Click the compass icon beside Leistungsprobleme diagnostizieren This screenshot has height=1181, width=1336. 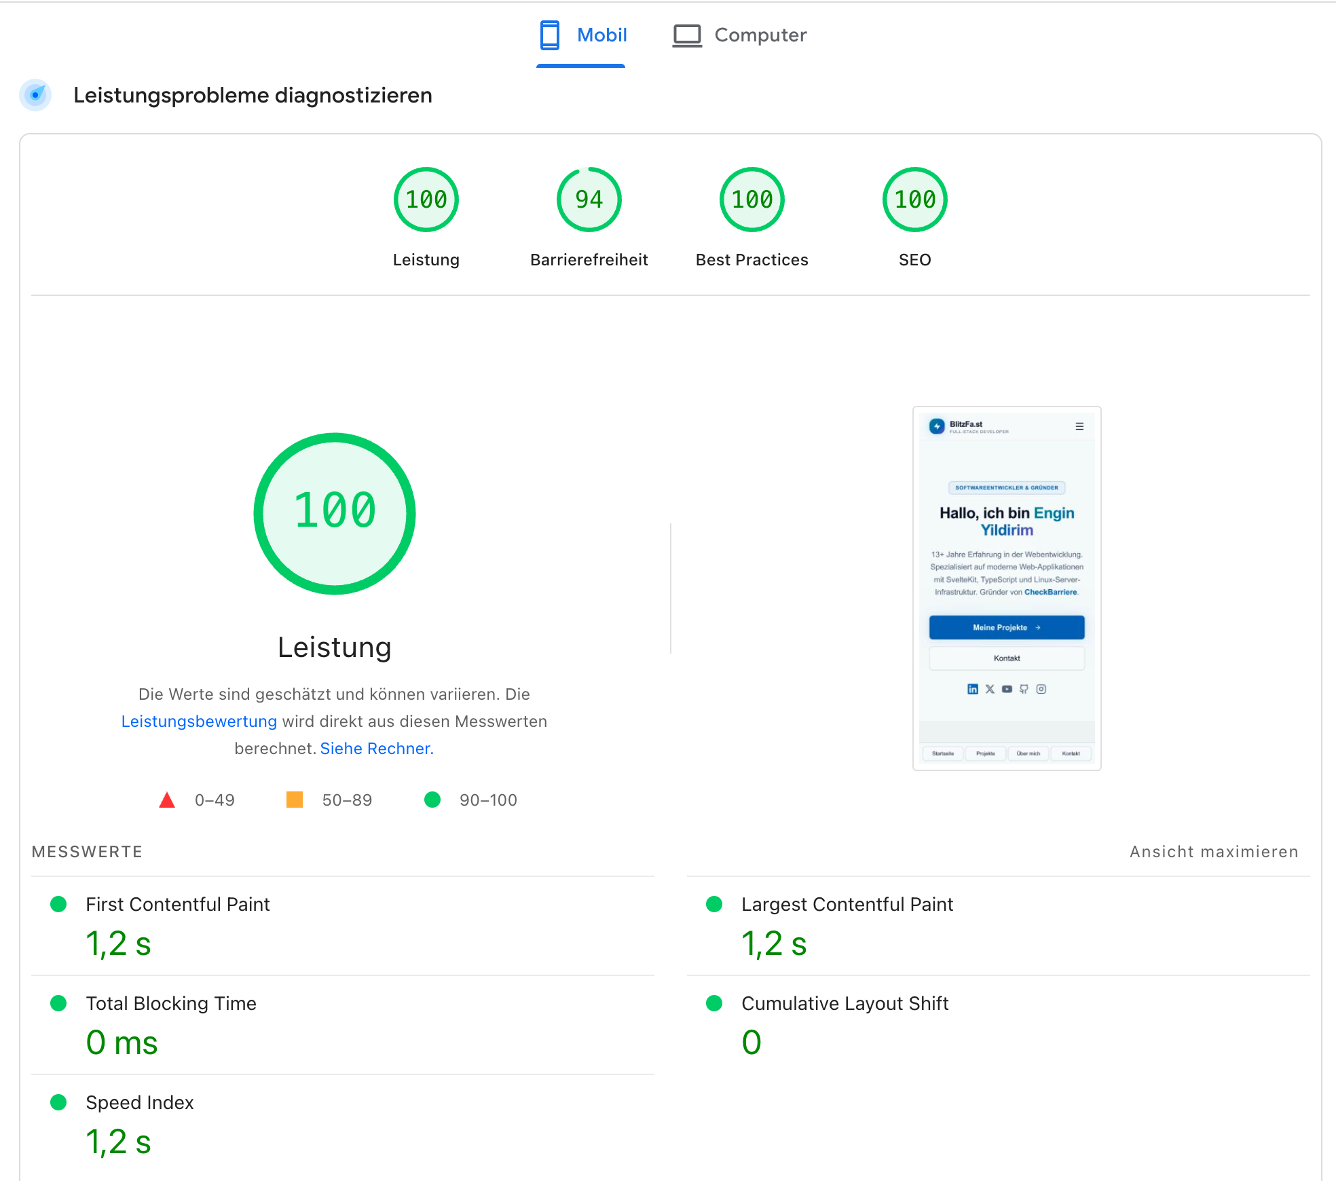(35, 96)
